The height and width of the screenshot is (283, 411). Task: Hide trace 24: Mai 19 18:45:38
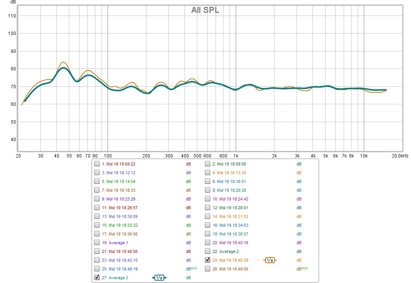click(x=208, y=260)
